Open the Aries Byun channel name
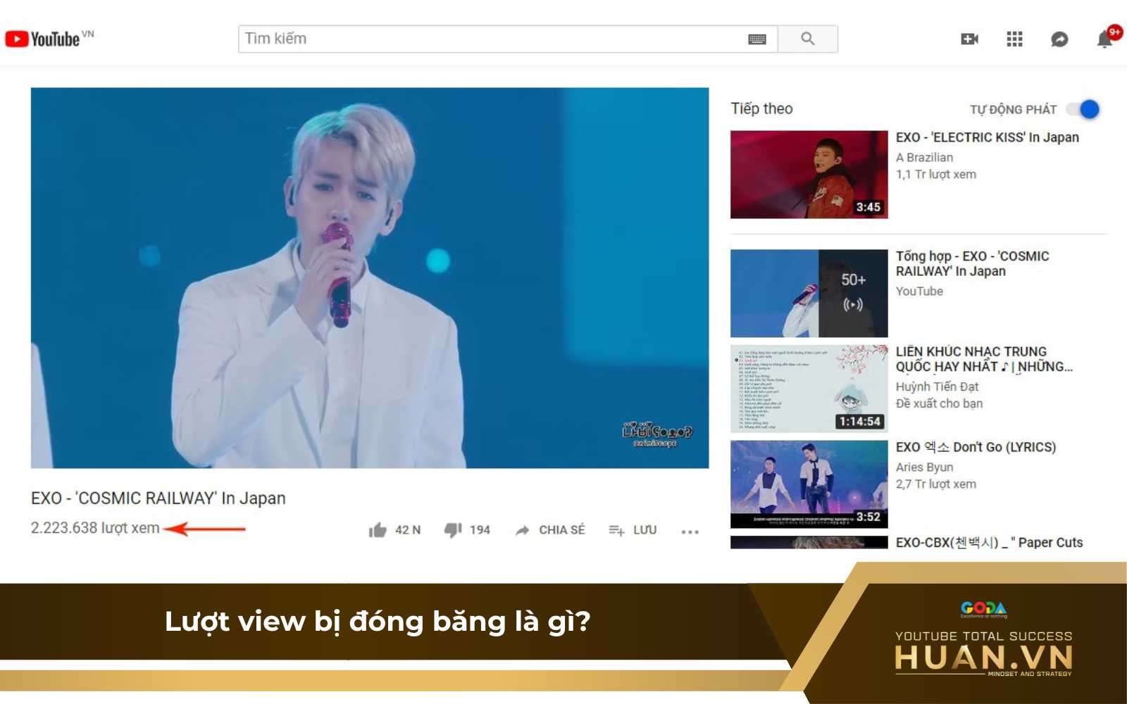 925,467
